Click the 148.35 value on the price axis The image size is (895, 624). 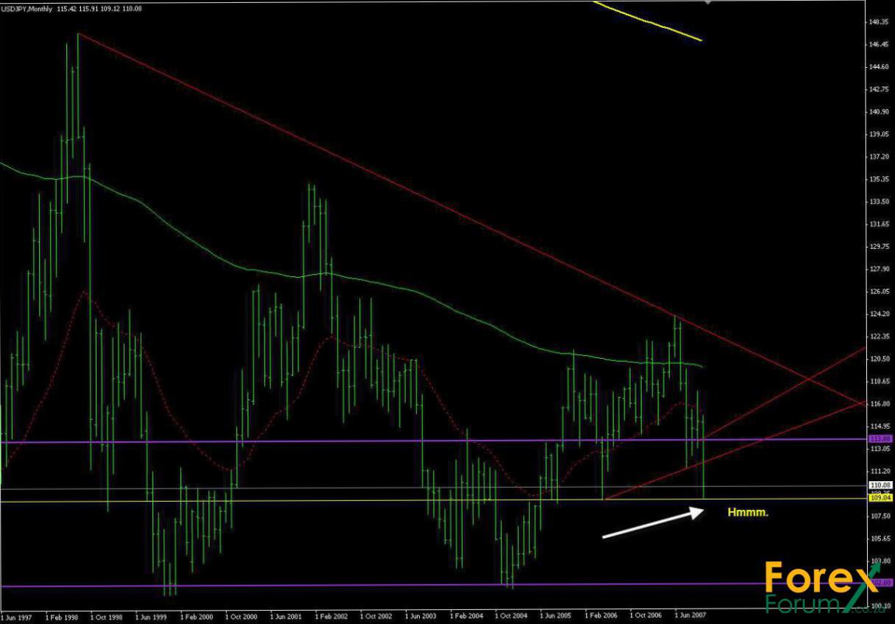tap(880, 22)
